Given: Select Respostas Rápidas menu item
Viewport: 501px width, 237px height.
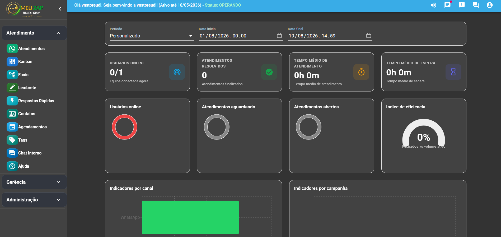Looking at the screenshot, I should 36,101.
